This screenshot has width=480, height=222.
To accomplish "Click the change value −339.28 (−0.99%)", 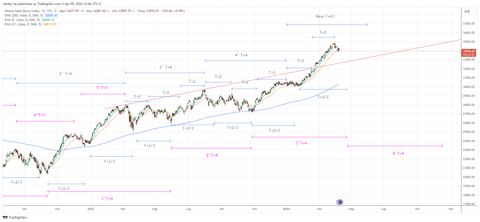I will tap(173, 11).
